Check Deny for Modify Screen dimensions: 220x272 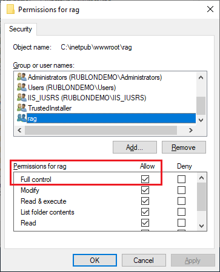coord(181,190)
